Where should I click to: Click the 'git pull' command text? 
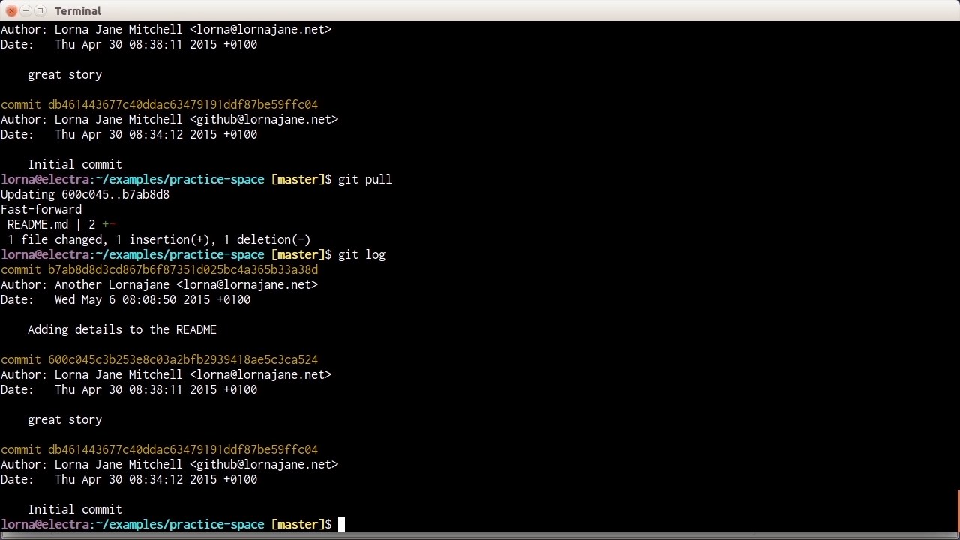click(x=364, y=179)
